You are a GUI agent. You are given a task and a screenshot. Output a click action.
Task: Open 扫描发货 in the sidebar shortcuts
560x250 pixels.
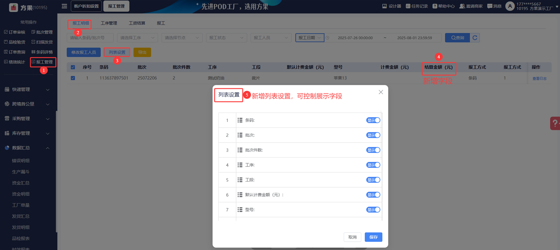[42, 42]
